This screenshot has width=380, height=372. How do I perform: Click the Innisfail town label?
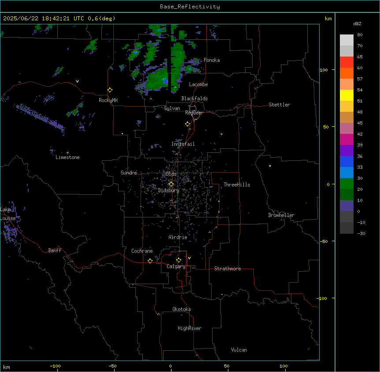point(183,144)
